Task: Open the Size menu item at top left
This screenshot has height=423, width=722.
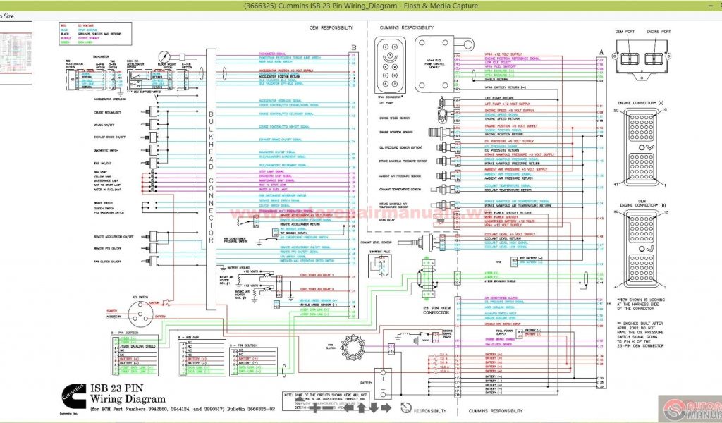Action: [x=7, y=16]
